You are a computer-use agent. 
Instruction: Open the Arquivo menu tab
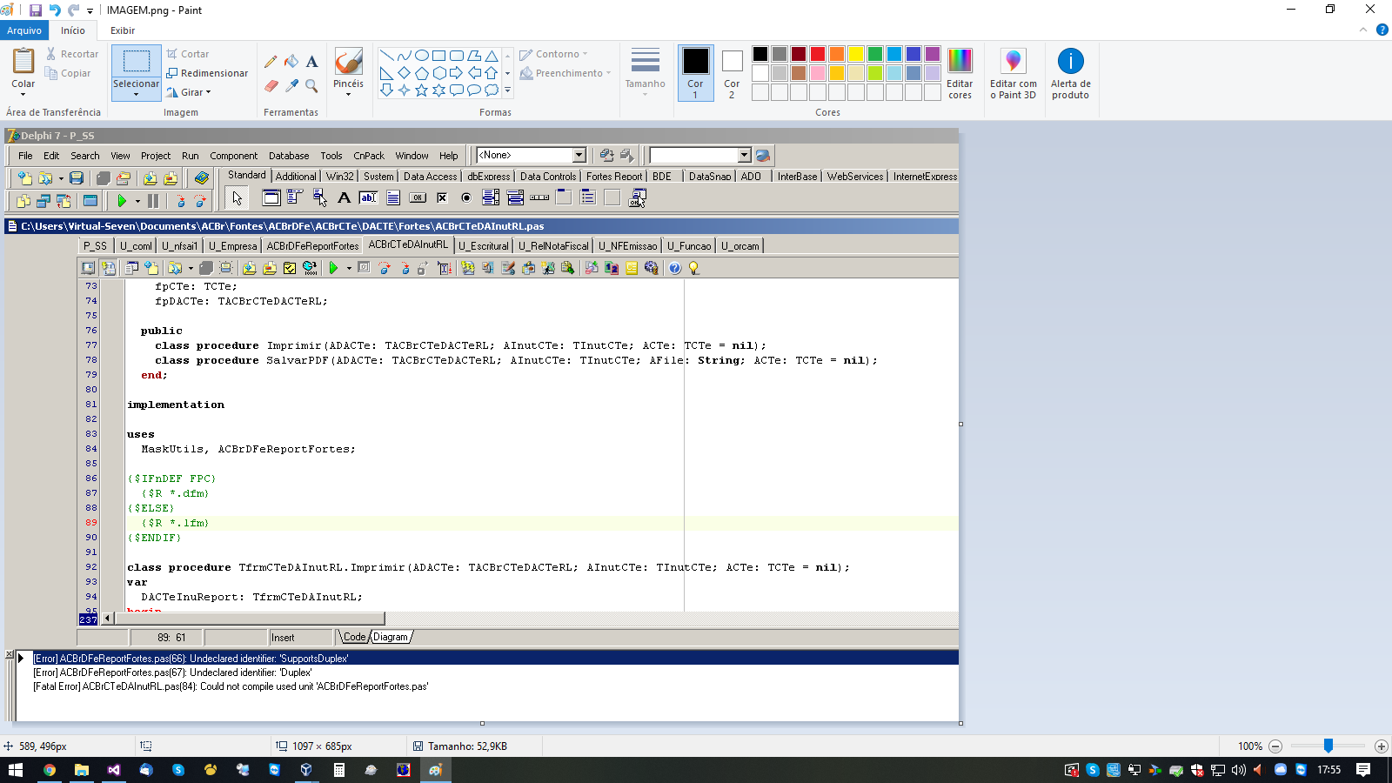24,30
